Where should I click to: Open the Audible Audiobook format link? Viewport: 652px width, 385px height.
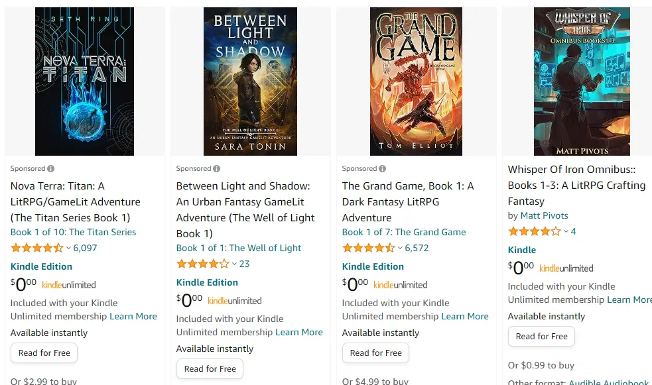(x=609, y=382)
